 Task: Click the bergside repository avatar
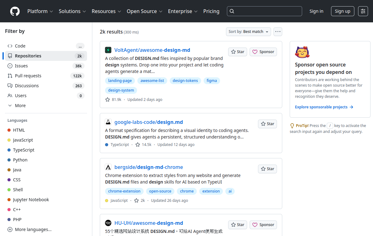click(108, 167)
